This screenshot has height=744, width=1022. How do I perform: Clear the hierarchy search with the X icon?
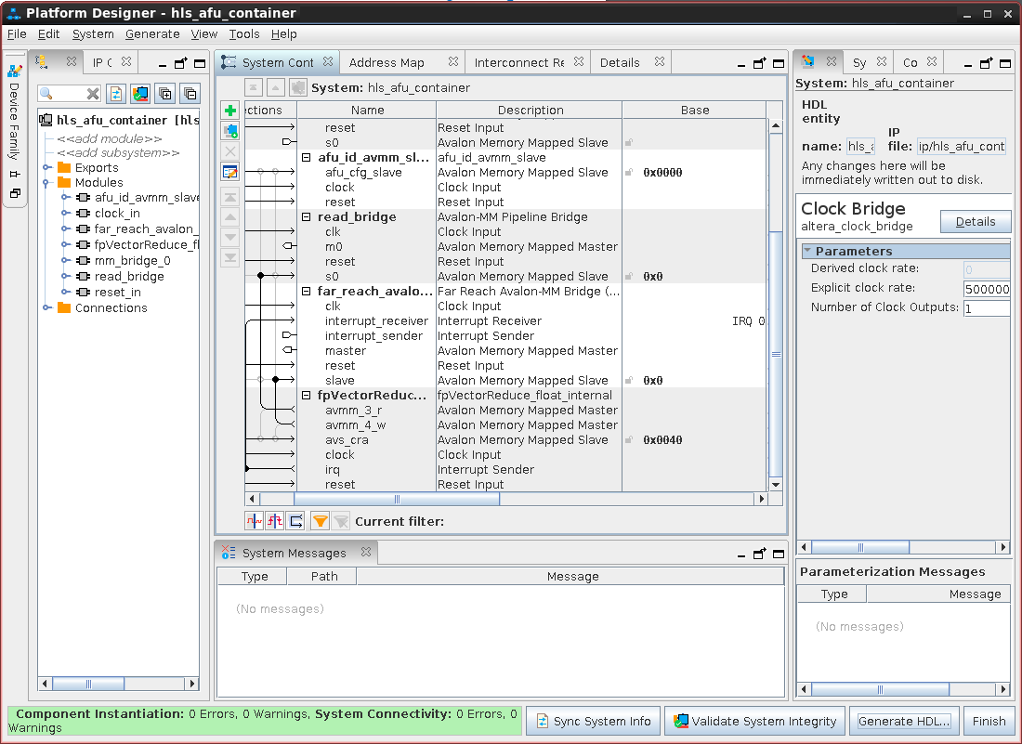tap(93, 94)
